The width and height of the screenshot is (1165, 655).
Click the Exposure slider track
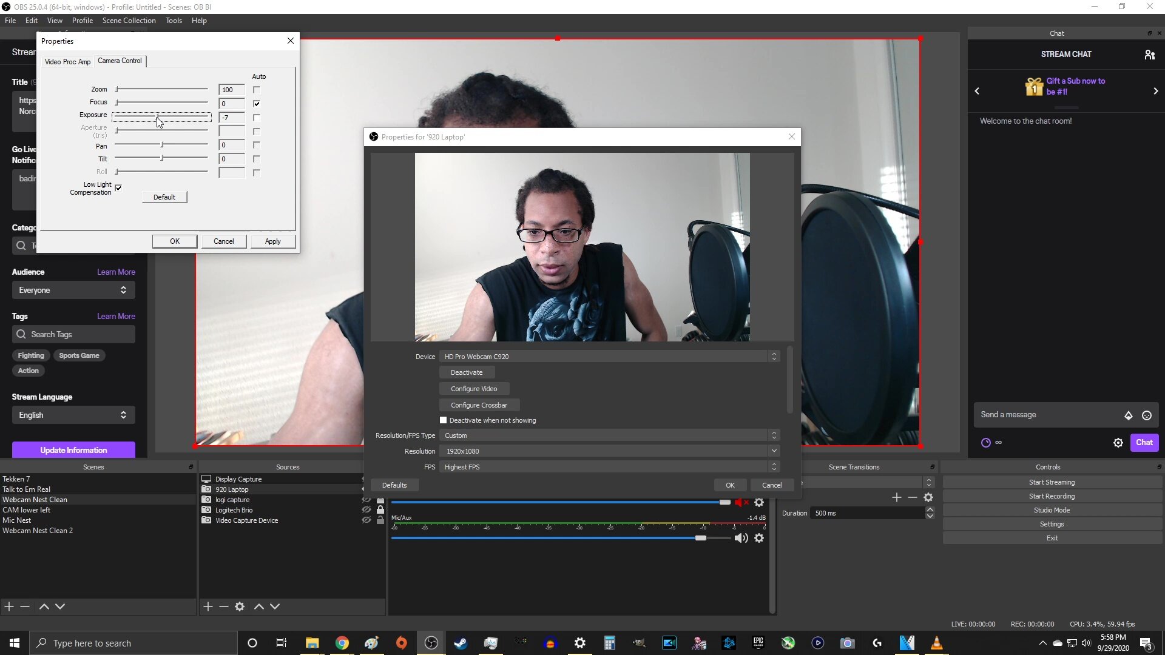182,117
